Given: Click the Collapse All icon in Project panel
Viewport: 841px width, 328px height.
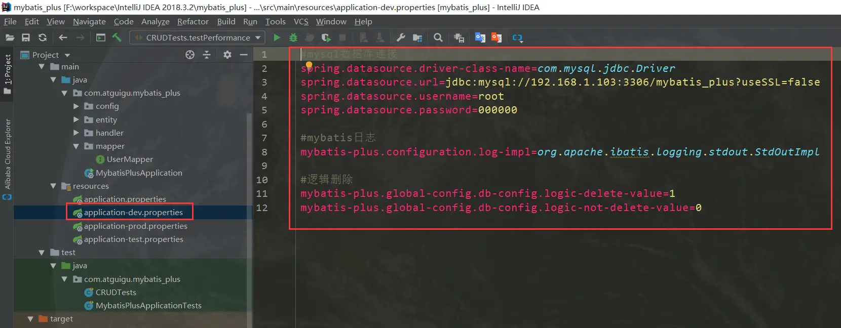Looking at the screenshot, I should [x=207, y=55].
